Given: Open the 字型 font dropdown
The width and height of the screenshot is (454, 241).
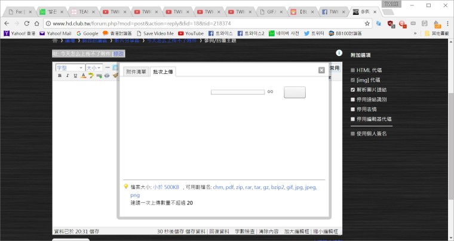Looking at the screenshot, I should 70,67.
